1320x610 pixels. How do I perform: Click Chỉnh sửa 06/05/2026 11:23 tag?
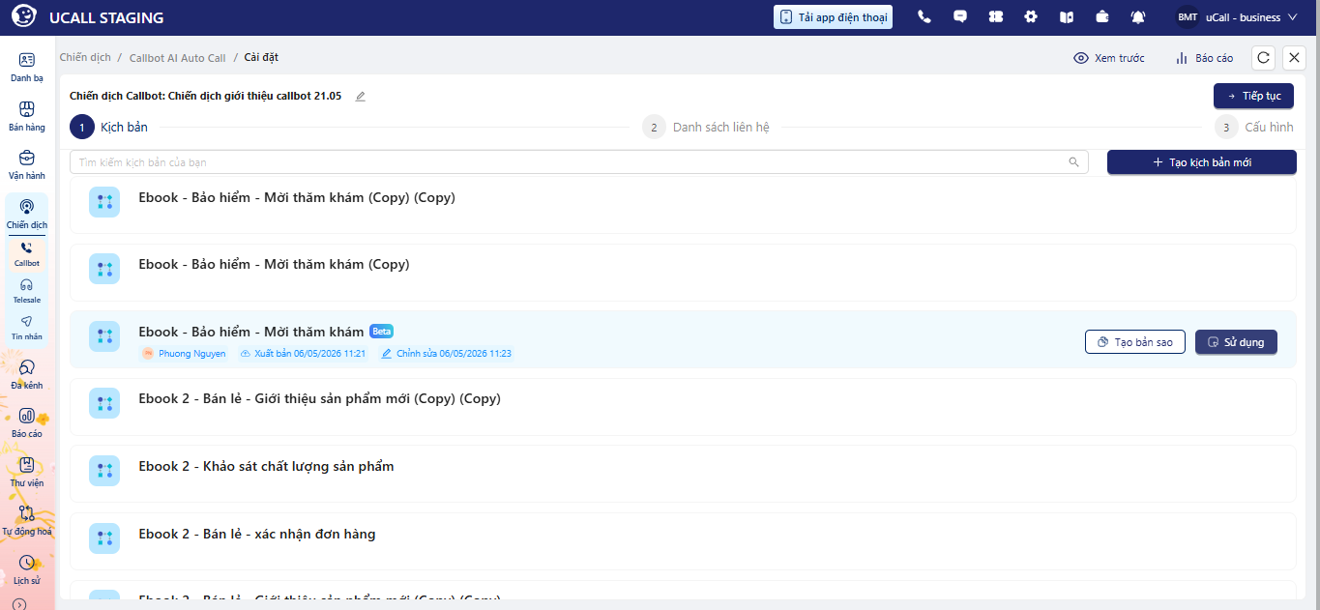pyautogui.click(x=446, y=354)
